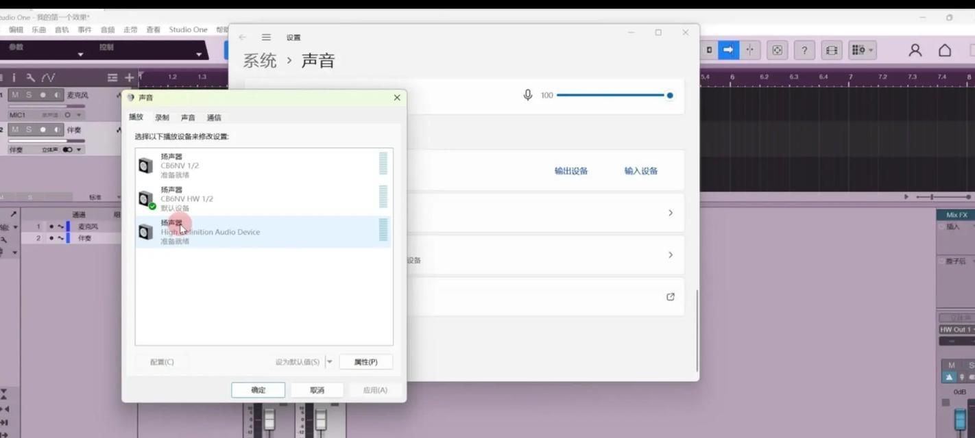975x438 pixels.
Task: Open the 事件 menu
Action: pyautogui.click(x=84, y=30)
